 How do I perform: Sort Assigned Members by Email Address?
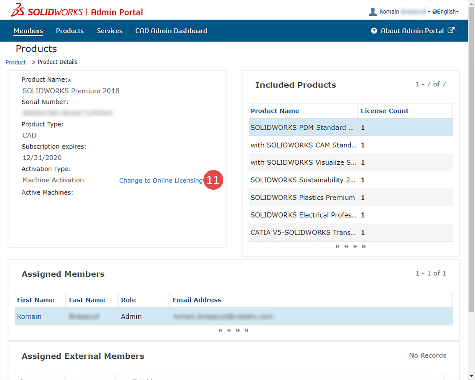(x=197, y=300)
